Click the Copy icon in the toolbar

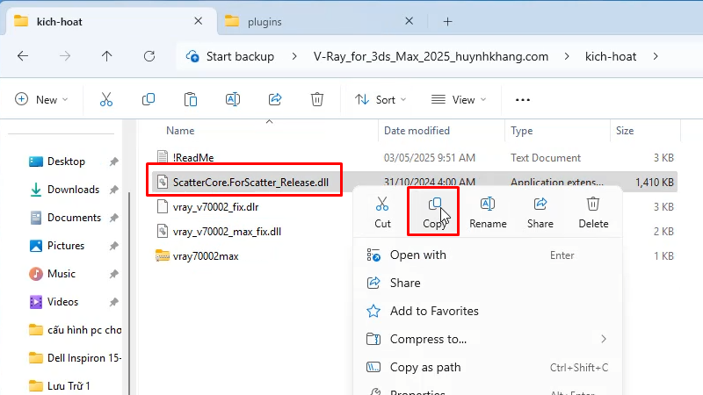click(149, 99)
